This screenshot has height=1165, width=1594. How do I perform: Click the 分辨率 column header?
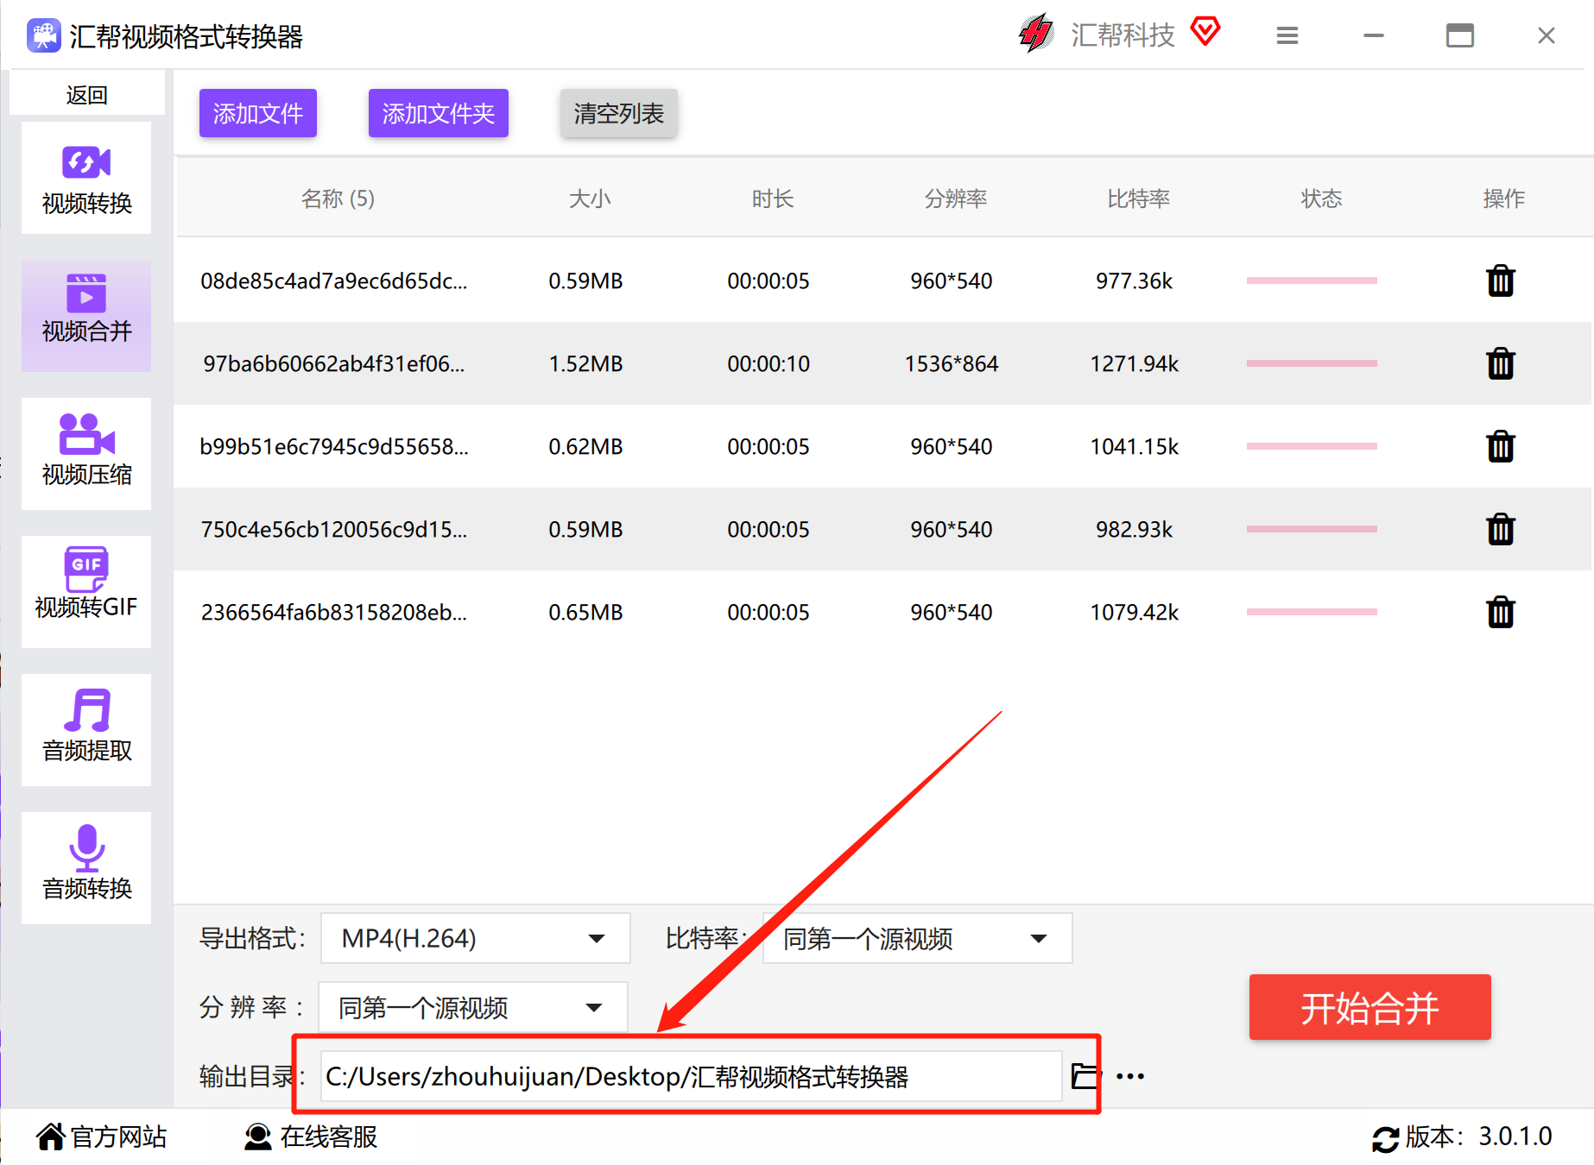pyautogui.click(x=955, y=198)
